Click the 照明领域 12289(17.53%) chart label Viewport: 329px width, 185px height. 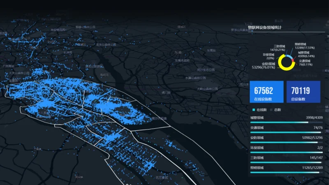pyautogui.click(x=304, y=46)
